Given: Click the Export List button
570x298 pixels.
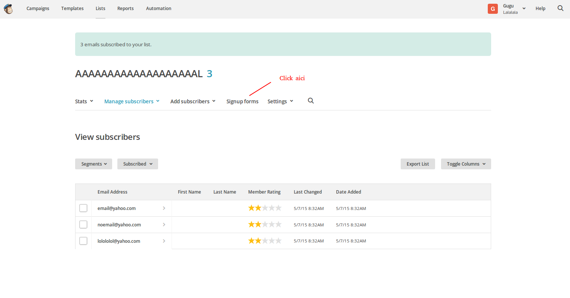Looking at the screenshot, I should click(x=418, y=164).
